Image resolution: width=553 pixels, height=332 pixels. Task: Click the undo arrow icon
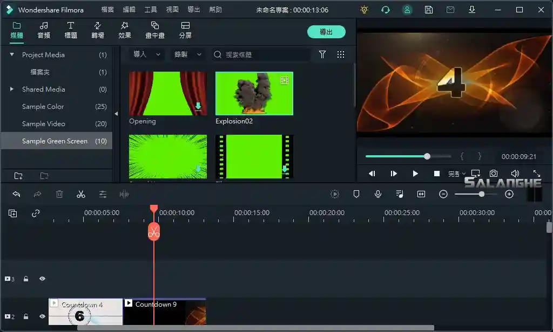tap(16, 194)
